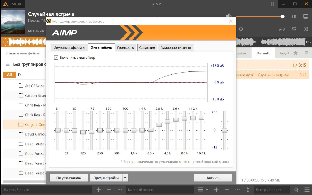Open the Громкость tab
Screen dimensions: 312x195
pyautogui.click(x=125, y=47)
